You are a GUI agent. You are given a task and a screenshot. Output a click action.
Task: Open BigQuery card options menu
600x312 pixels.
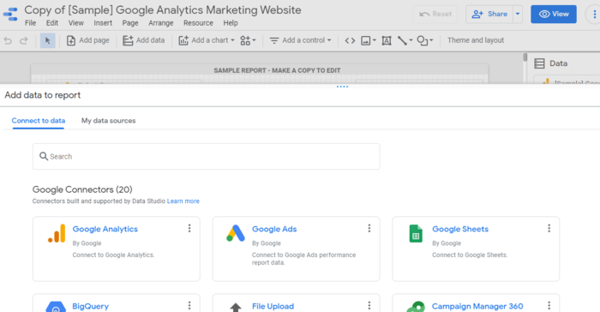(189, 305)
